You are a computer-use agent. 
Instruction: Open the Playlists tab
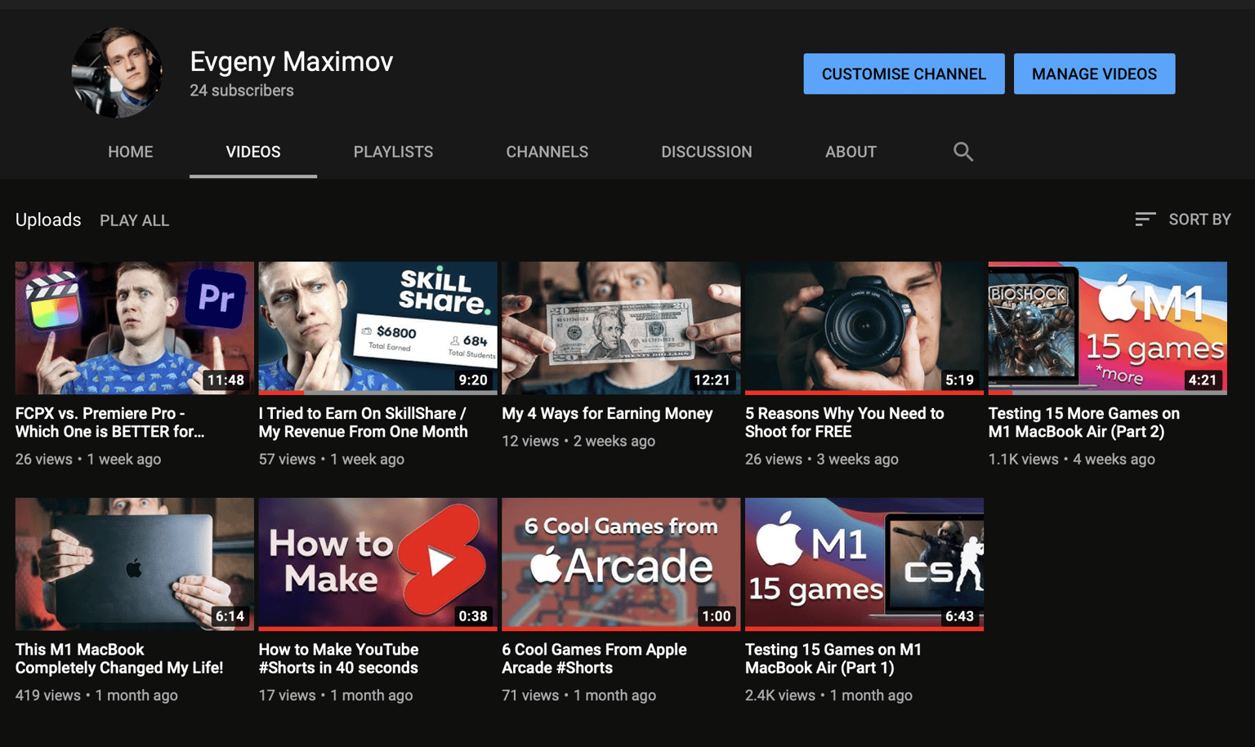[393, 152]
